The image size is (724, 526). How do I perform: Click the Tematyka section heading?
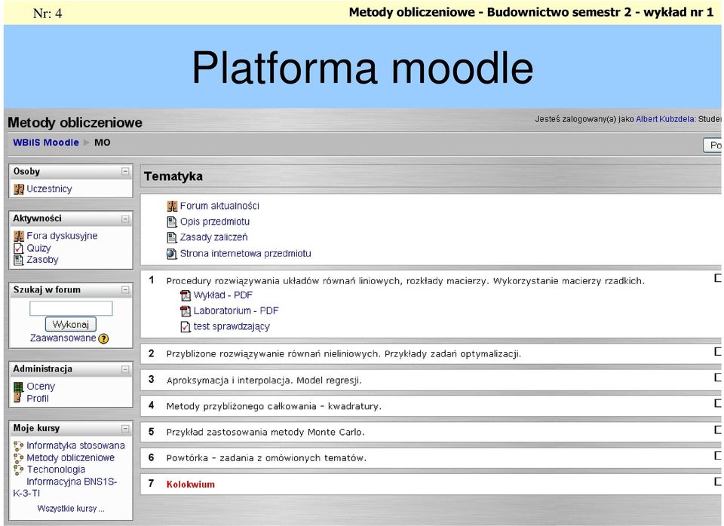point(173,176)
